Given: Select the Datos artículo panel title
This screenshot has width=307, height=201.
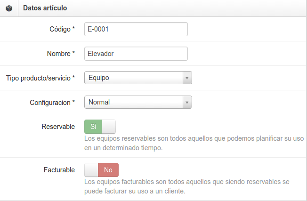Looking at the screenshot, I should click(x=45, y=8).
